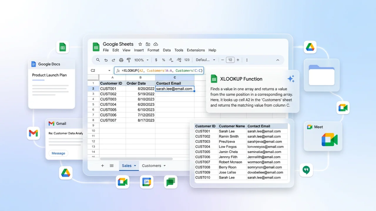This screenshot has width=376, height=211.
Task: Open the File menu
Action: coord(106,50)
